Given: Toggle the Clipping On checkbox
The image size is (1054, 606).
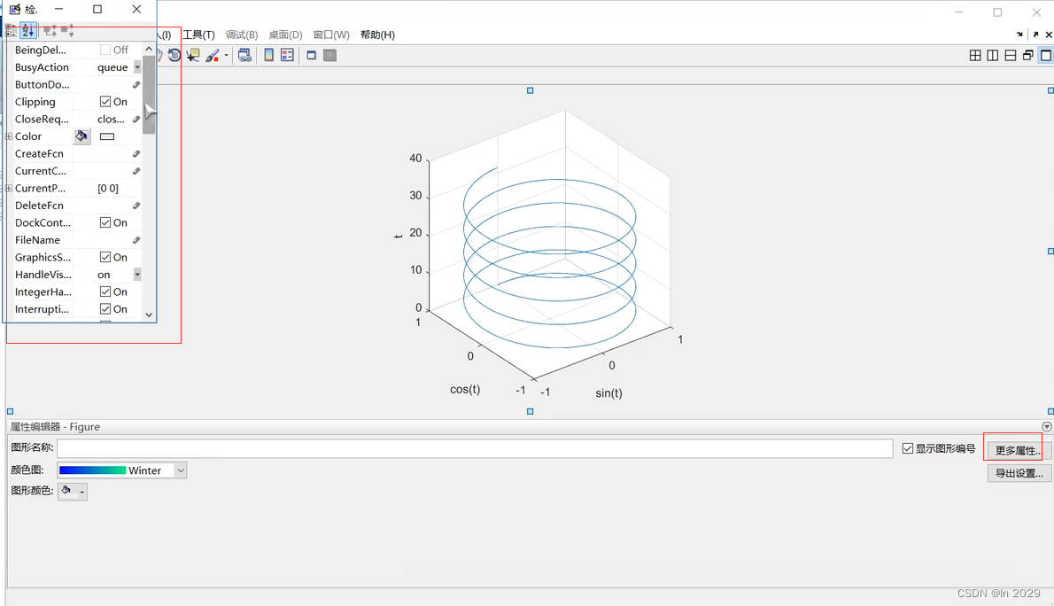Looking at the screenshot, I should point(105,102).
